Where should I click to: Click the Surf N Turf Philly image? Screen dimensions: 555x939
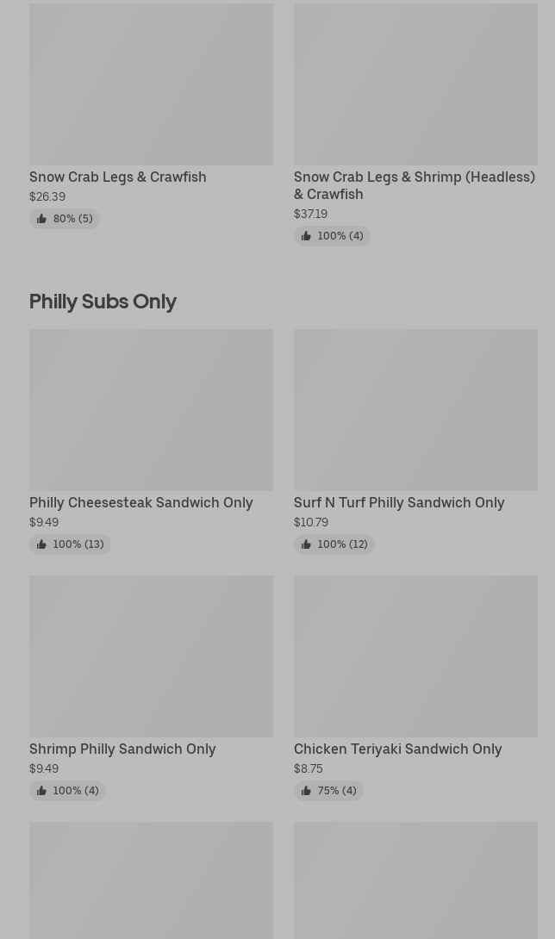[x=415, y=410]
